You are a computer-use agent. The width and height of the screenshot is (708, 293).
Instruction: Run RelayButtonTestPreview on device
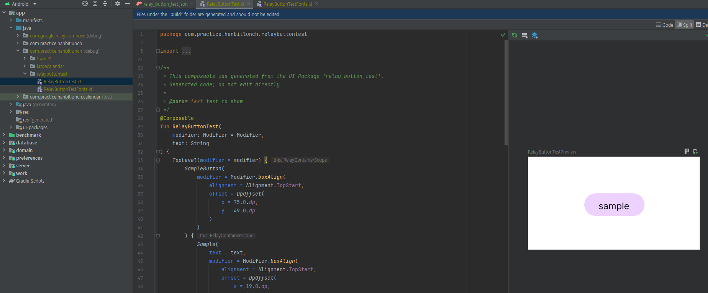pos(695,151)
